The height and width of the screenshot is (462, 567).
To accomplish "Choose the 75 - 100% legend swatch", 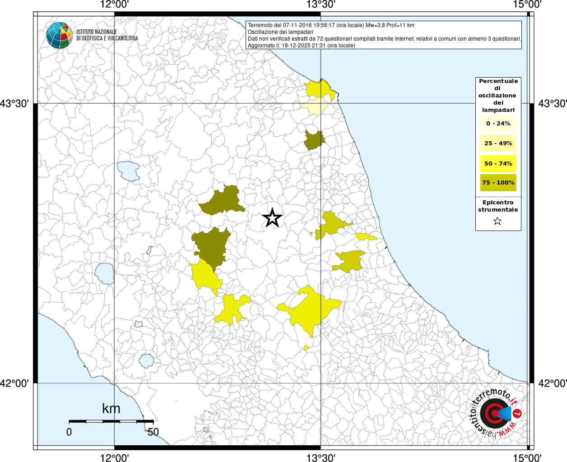I will click(x=498, y=183).
